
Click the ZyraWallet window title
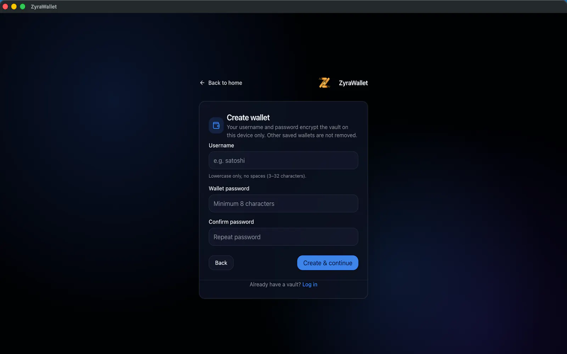pos(44,7)
